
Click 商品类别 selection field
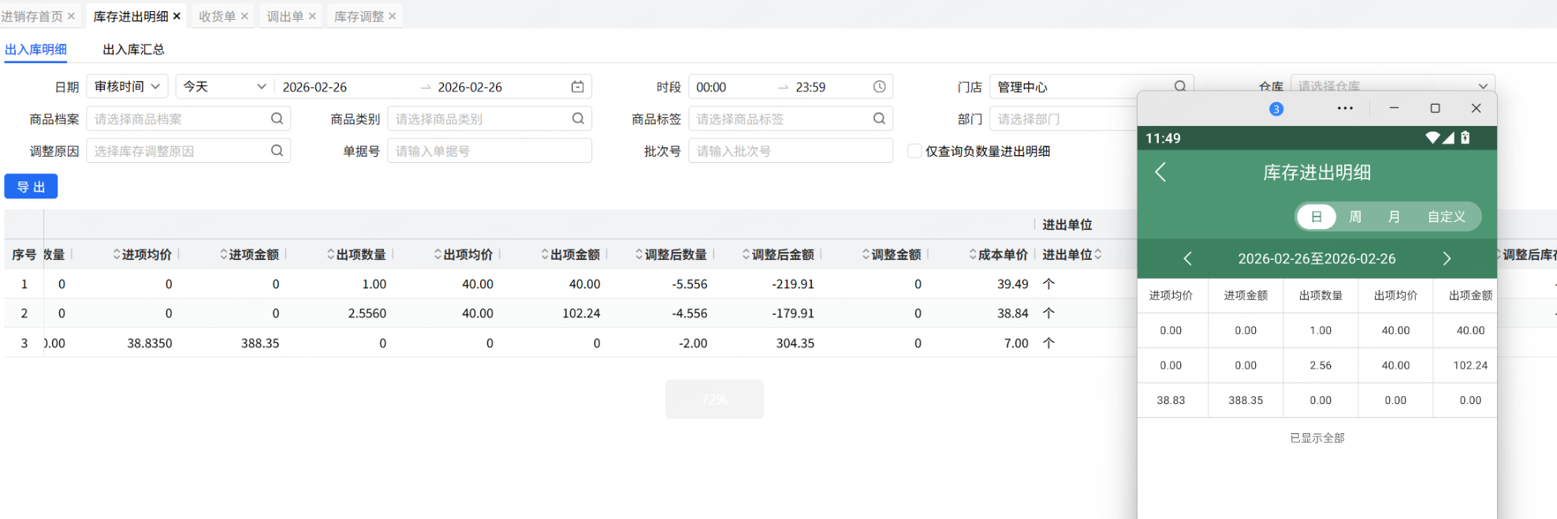pyautogui.click(x=490, y=119)
